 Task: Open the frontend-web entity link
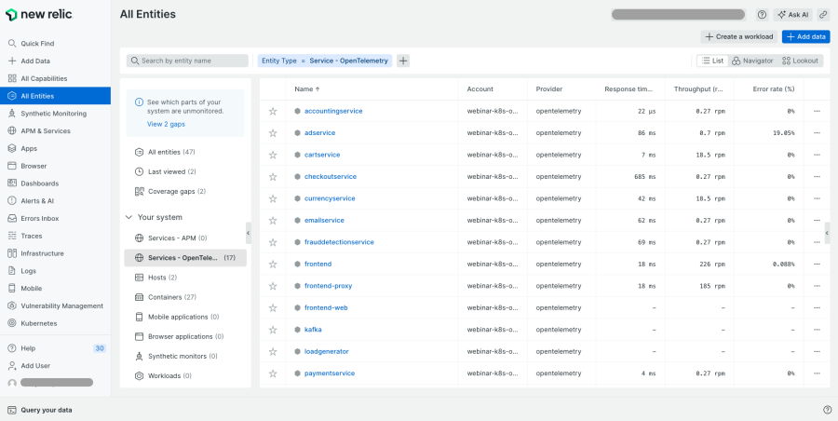[x=326, y=308]
